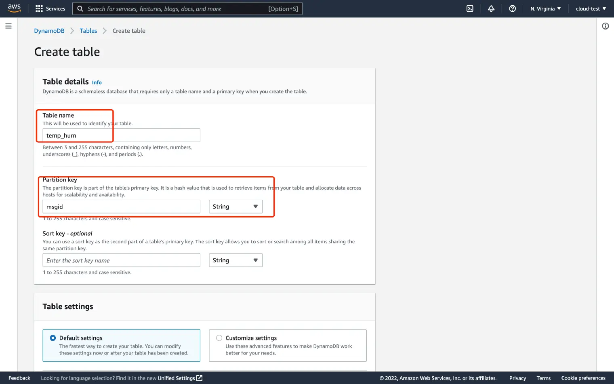Toggle the left navigation hamburger menu
Screen dimensions: 614x384
[8, 26]
